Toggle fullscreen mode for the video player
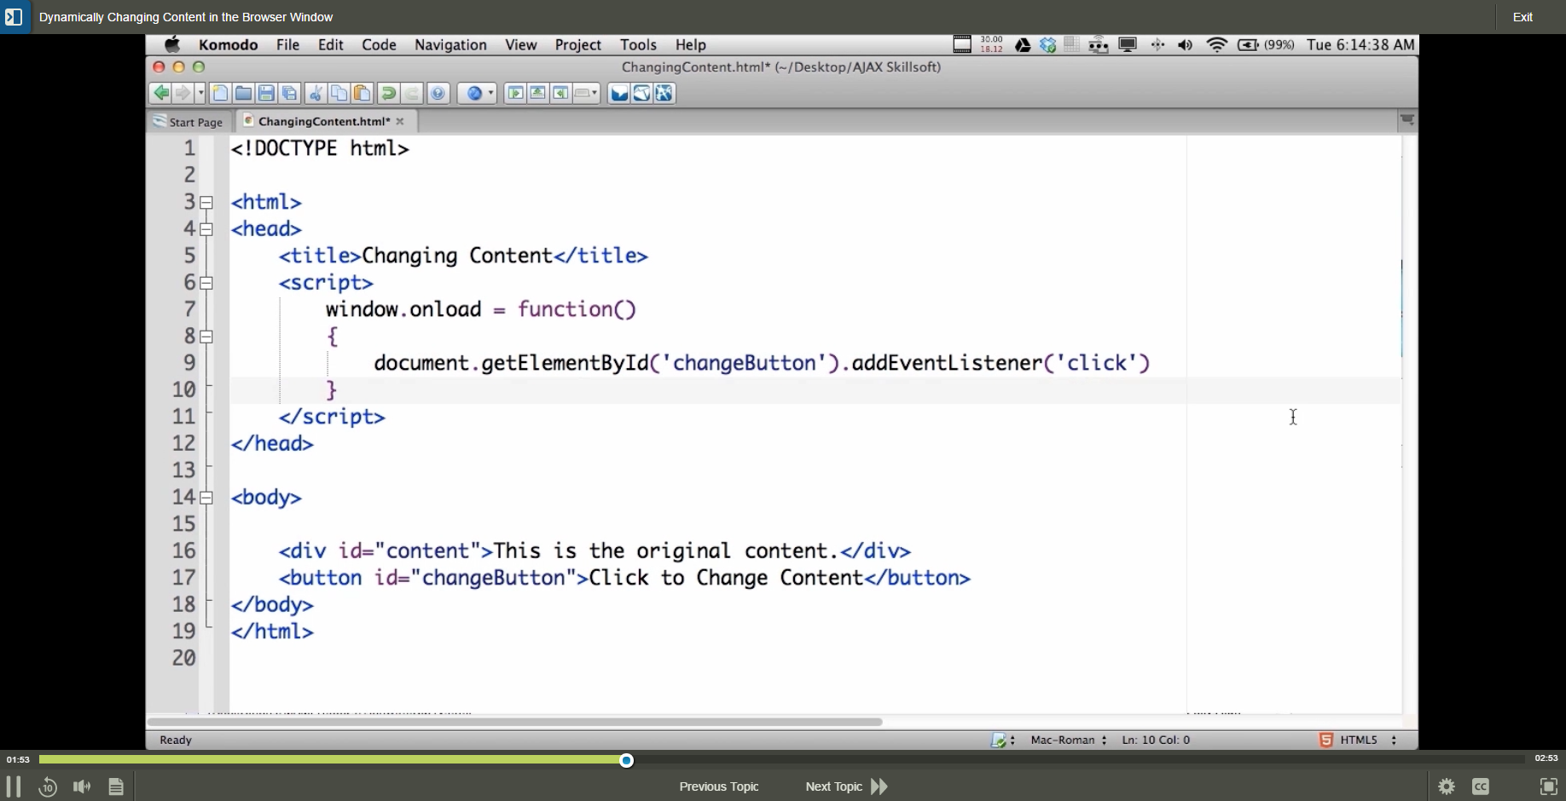 (x=1548, y=787)
